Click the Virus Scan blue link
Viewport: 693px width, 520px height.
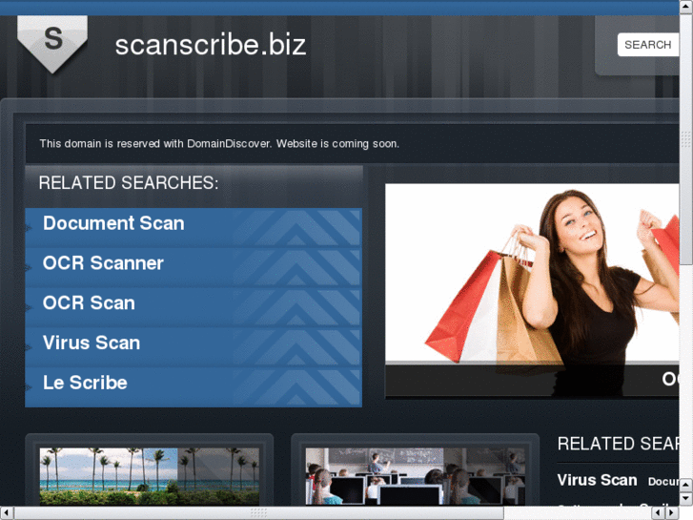(x=92, y=343)
